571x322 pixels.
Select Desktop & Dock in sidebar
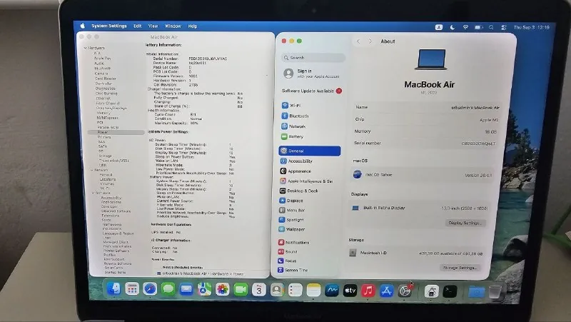[310, 191]
